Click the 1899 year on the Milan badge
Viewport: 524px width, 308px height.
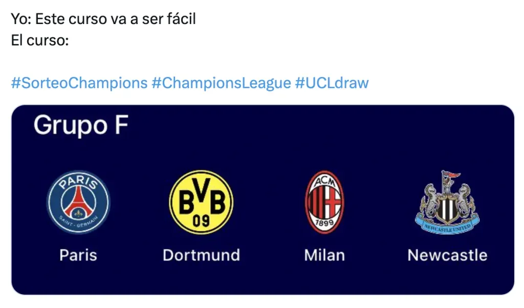[324, 223]
